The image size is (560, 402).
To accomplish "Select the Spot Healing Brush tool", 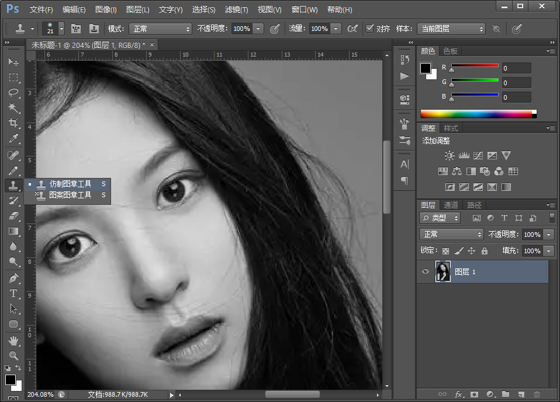I will click(13, 155).
